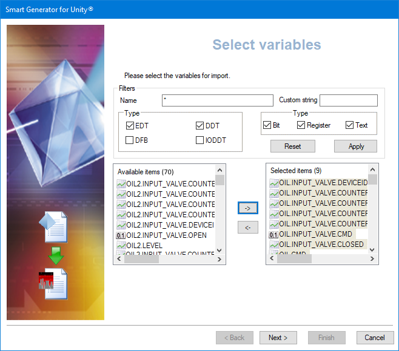Click the icon beside OIL.INPUT_VALVE.DEVICEID
399x351 pixels.
[273, 183]
